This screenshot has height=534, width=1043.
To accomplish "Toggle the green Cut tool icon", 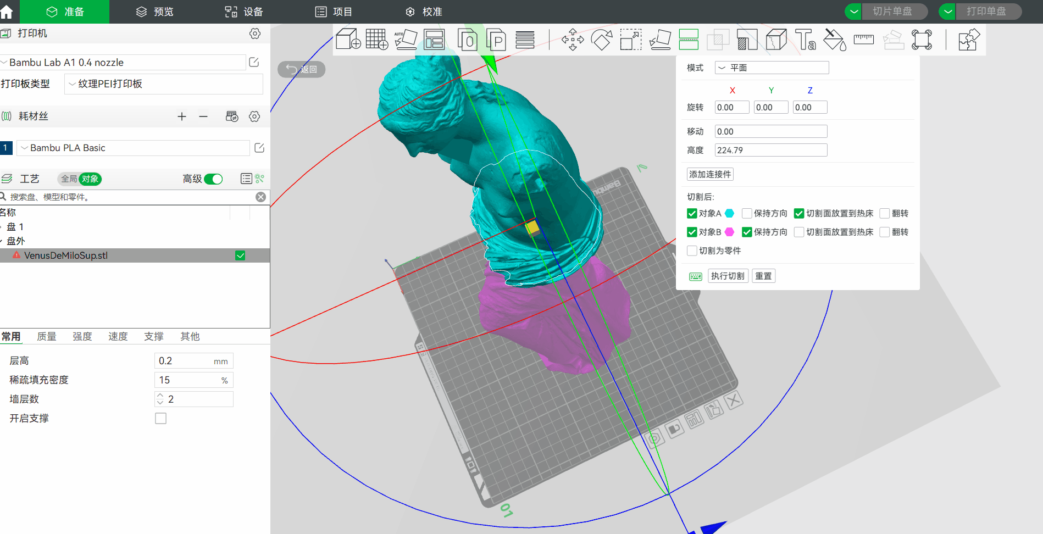I will click(689, 40).
